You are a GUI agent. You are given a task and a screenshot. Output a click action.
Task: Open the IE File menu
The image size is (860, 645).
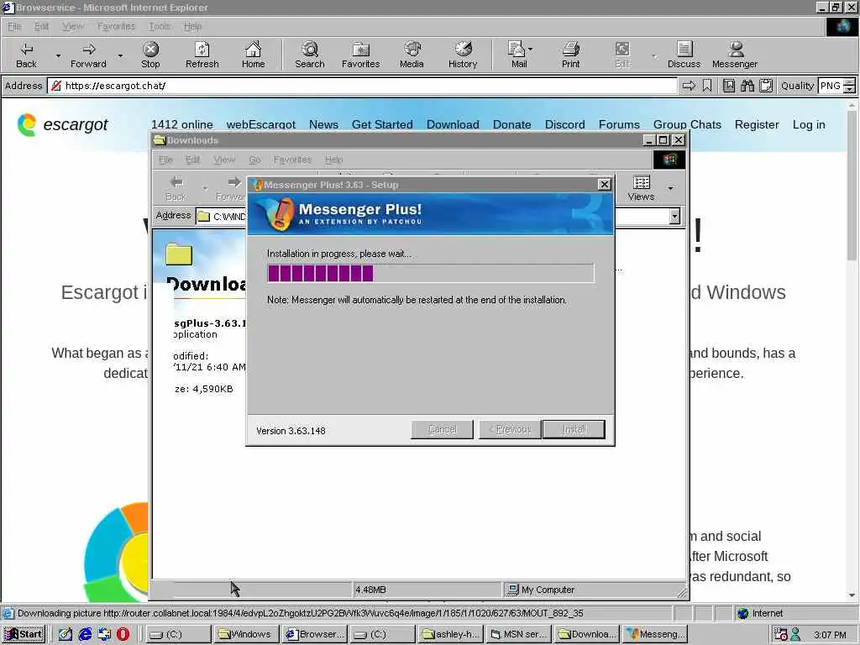[x=14, y=26]
